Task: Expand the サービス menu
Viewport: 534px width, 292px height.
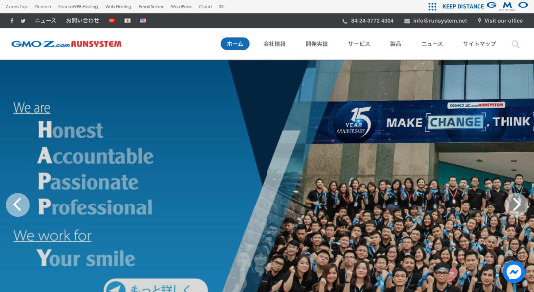Action: click(x=359, y=44)
